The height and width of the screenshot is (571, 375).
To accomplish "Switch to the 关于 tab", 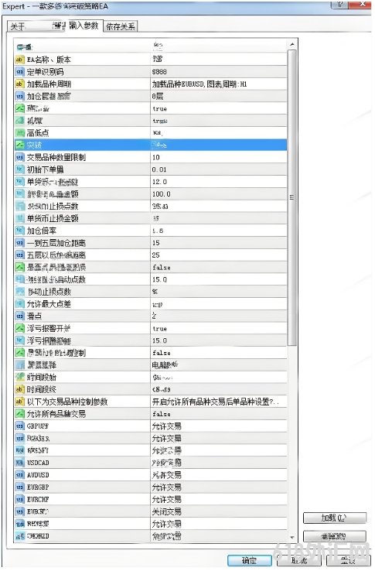I will point(18,26).
